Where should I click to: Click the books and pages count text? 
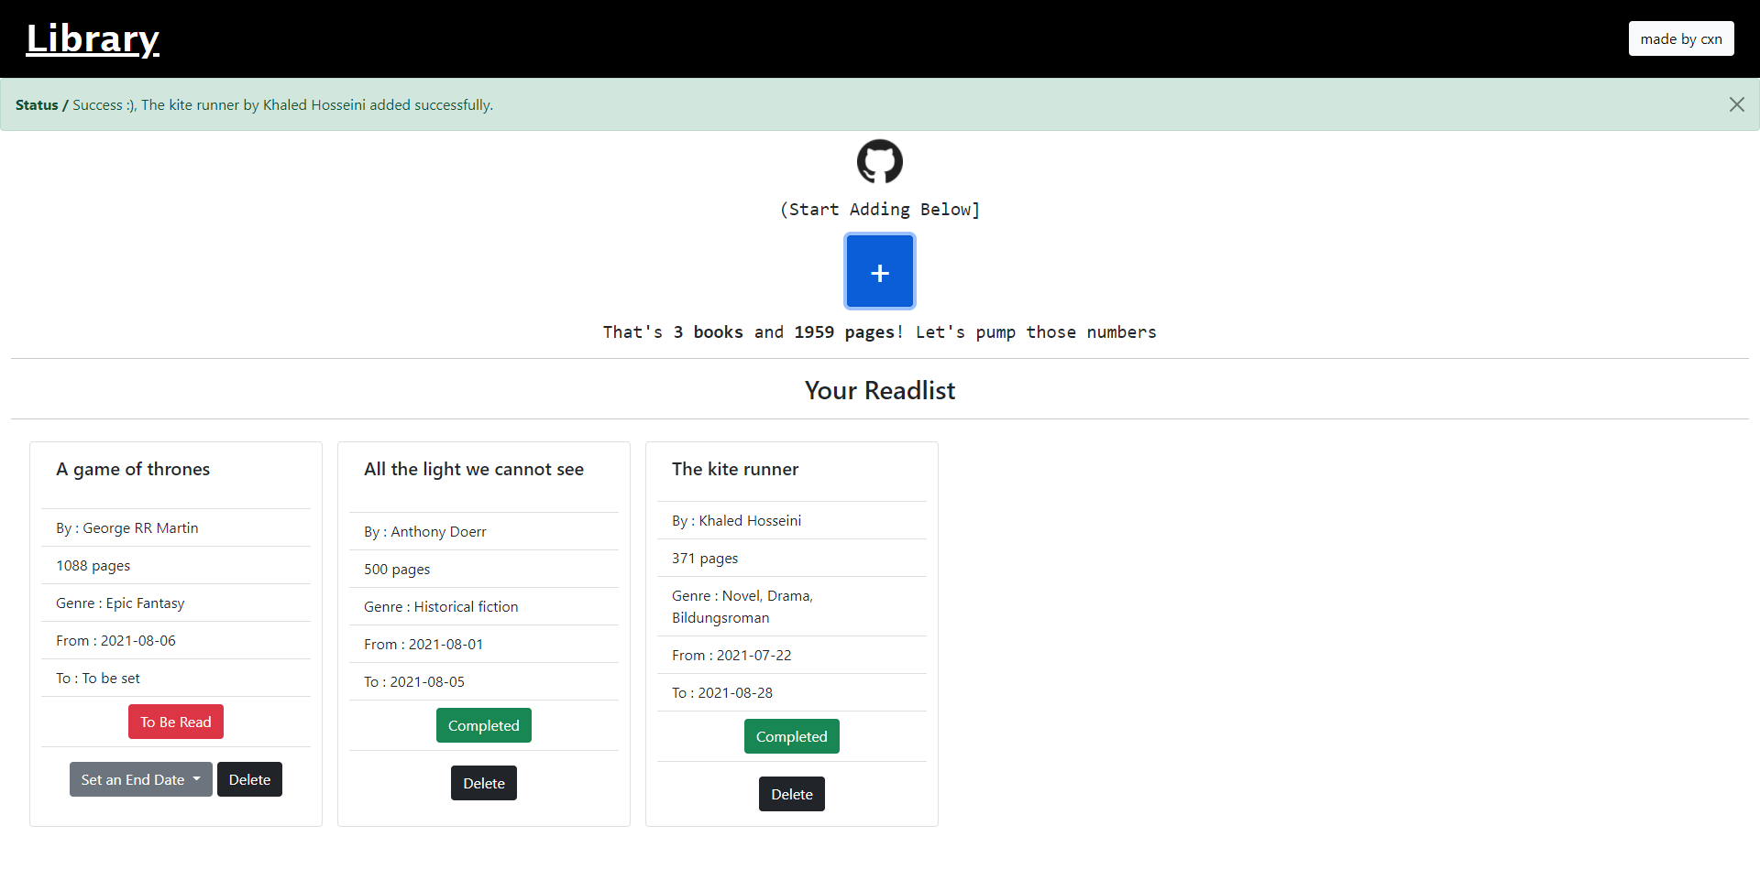[880, 331]
